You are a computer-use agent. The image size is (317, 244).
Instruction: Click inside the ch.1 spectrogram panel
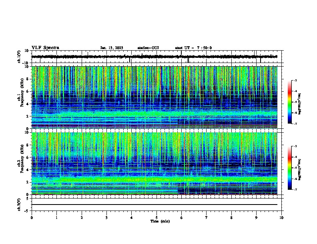154,97
